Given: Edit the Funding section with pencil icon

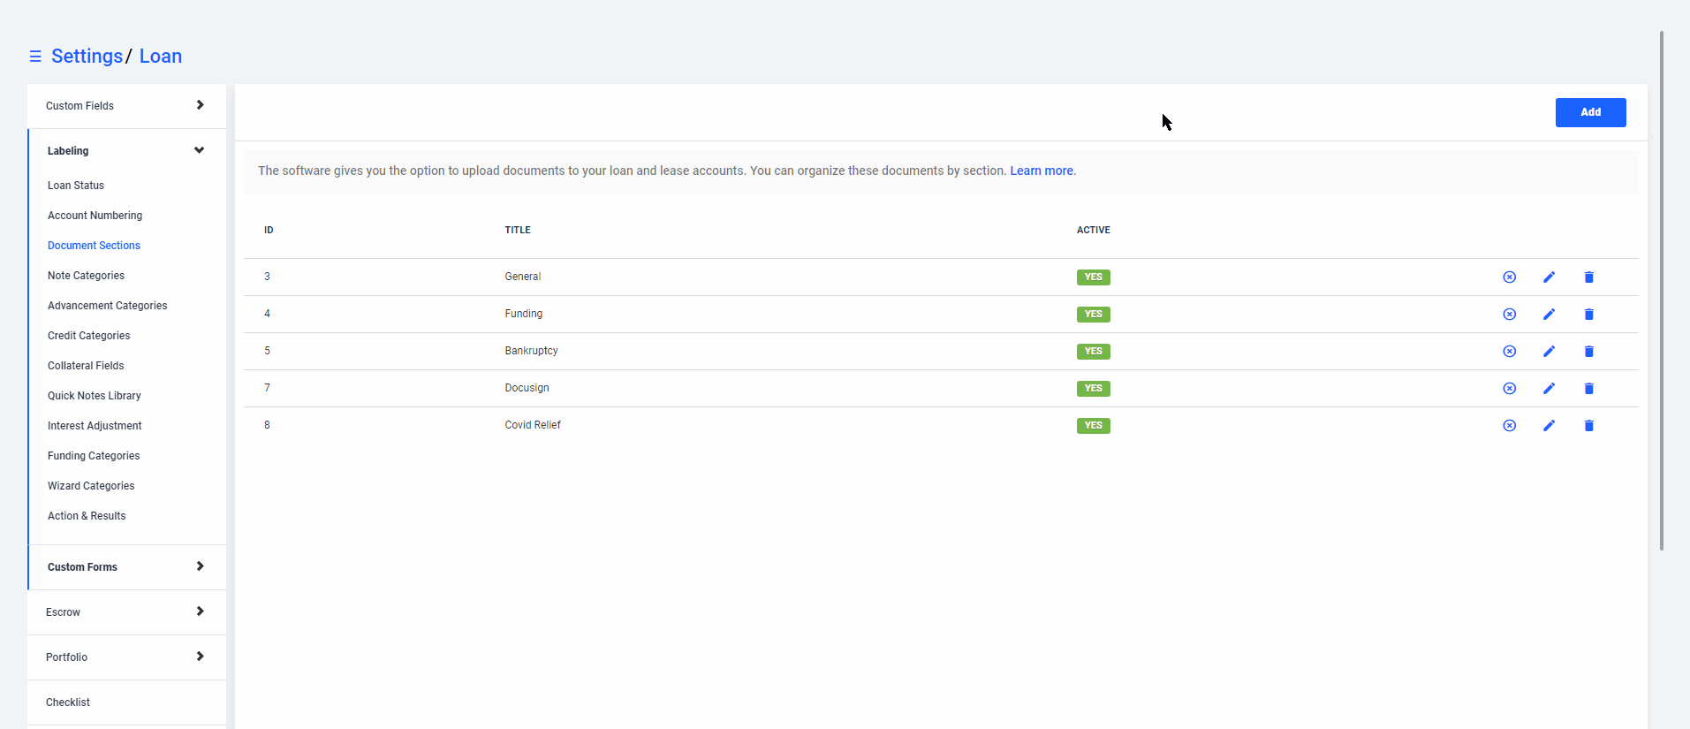Looking at the screenshot, I should (x=1550, y=315).
